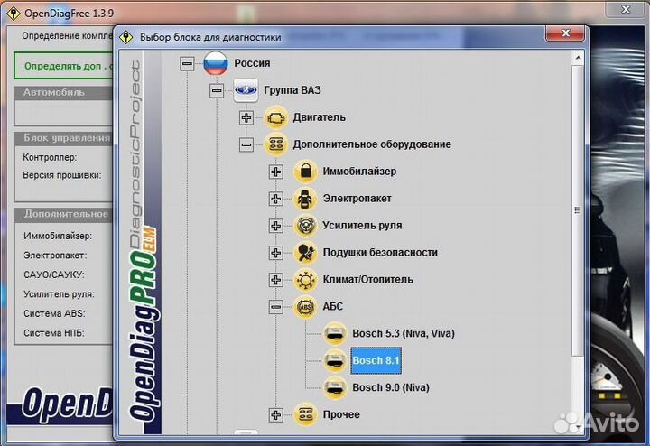Image resolution: width=650 pixels, height=446 pixels.
Task: Click the airbag icon for Подушки безопасности
Action: [x=305, y=253]
